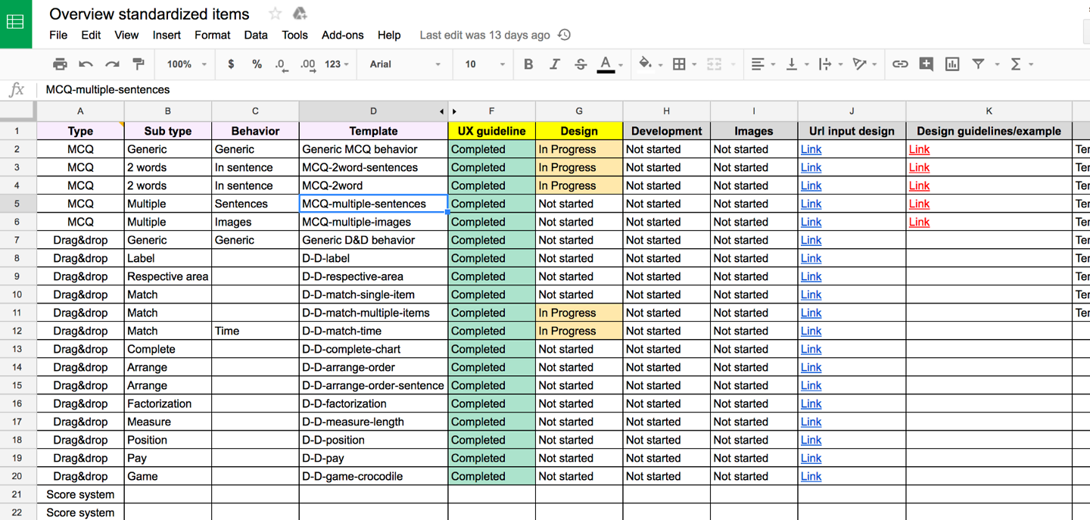Open the Insert menu
The image size is (1090, 520).
click(x=167, y=35)
